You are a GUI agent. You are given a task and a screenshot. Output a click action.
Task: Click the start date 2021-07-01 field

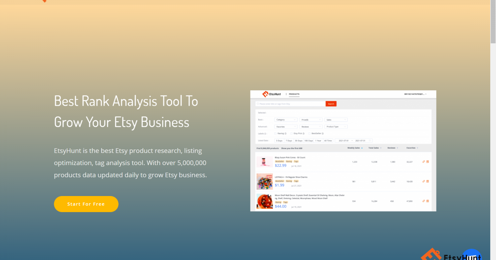click(344, 141)
